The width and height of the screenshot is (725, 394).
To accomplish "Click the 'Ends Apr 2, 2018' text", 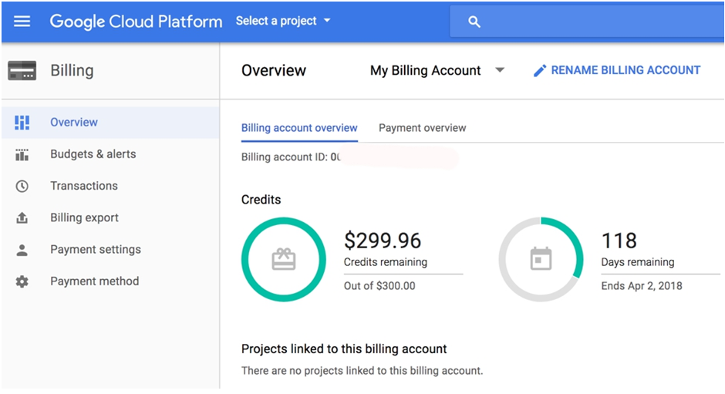I will 642,286.
